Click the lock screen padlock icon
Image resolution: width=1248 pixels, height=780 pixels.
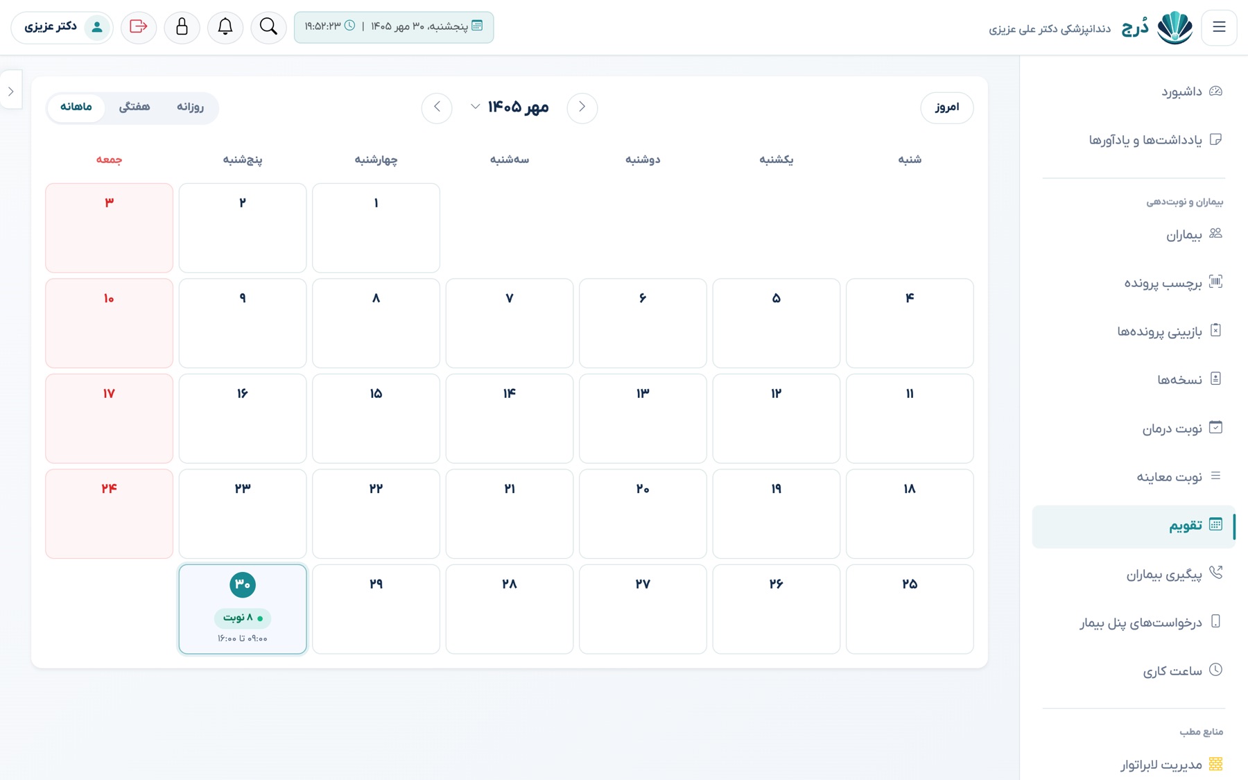pos(182,27)
